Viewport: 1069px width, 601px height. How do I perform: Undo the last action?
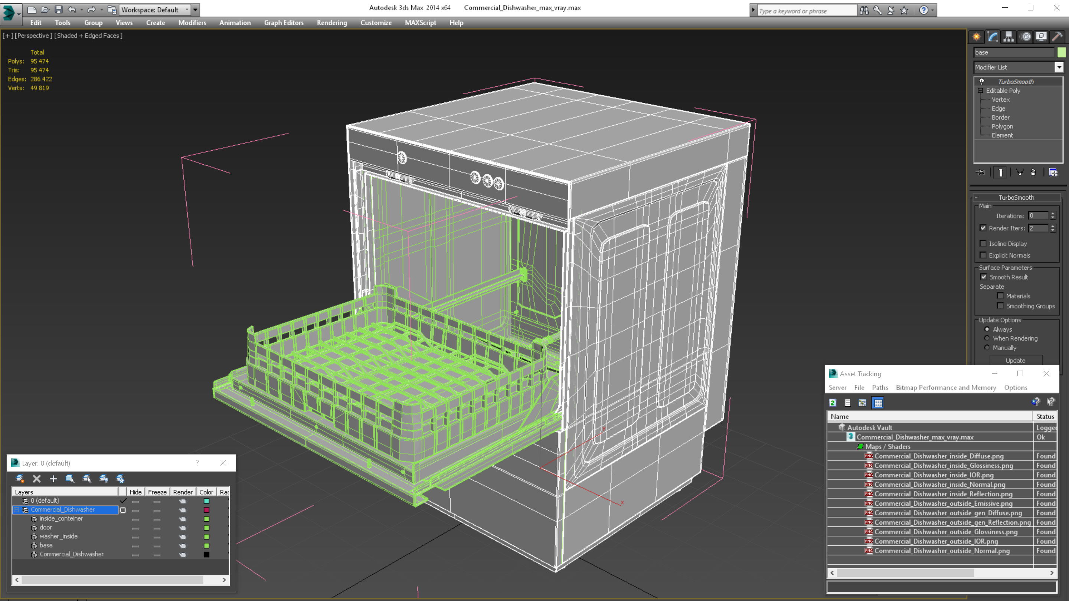(x=72, y=10)
